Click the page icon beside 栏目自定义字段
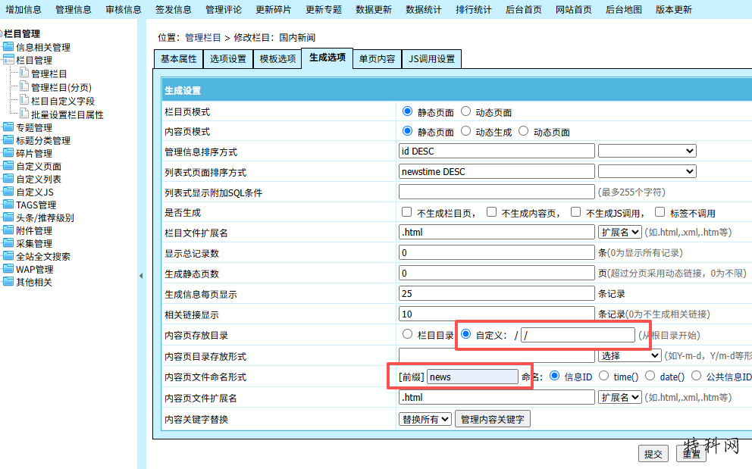 [x=24, y=100]
